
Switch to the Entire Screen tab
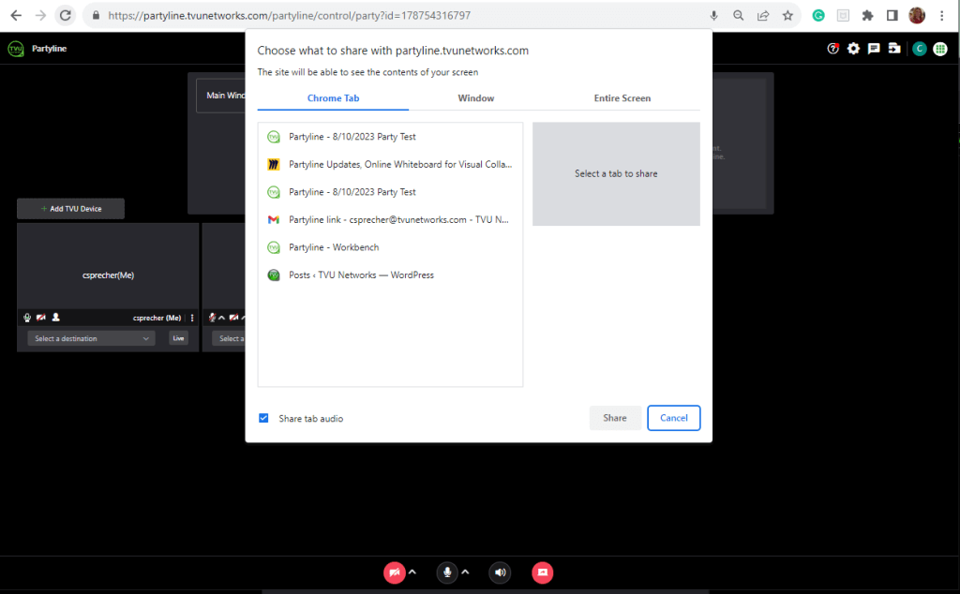point(622,97)
